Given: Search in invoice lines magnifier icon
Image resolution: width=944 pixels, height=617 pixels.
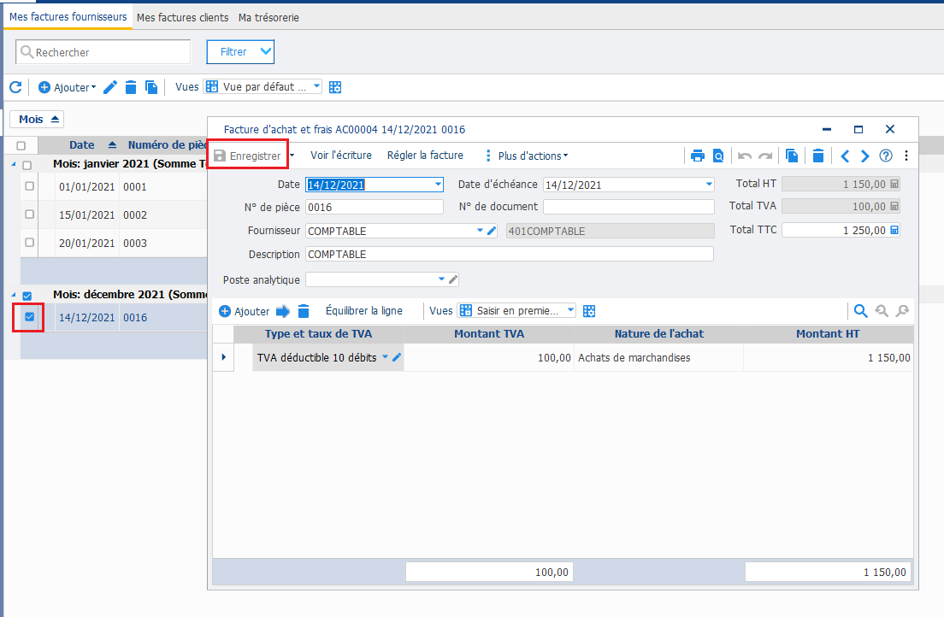Looking at the screenshot, I should tap(861, 310).
